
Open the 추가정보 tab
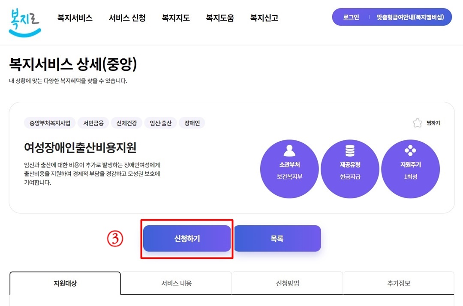pos(399,283)
